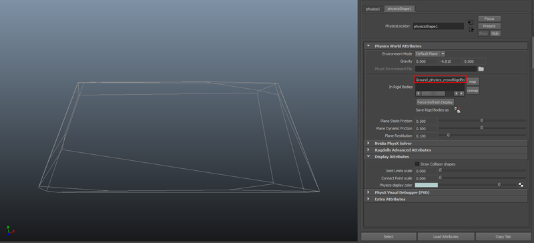Expand Ragdolls Advanced Attributes section

click(368, 150)
